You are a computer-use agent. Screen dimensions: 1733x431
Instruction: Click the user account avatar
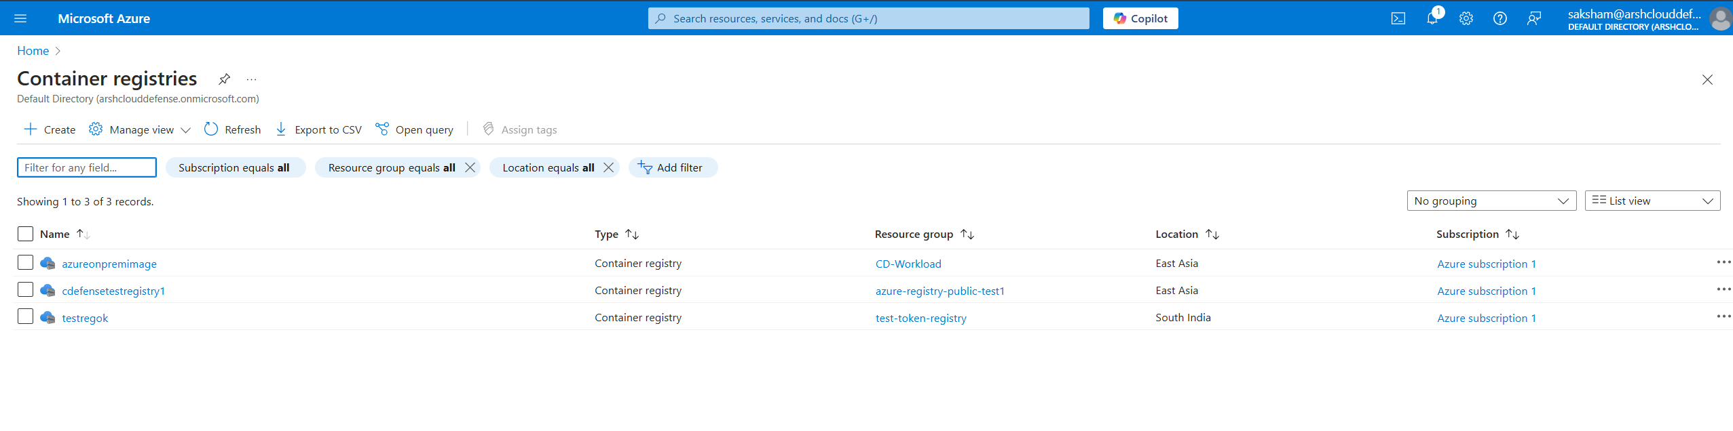click(x=1721, y=18)
